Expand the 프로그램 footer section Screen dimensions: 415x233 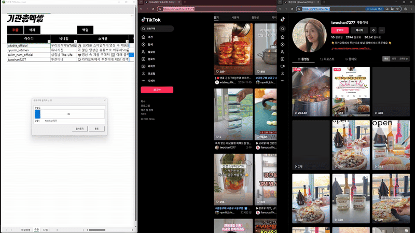[145, 106]
